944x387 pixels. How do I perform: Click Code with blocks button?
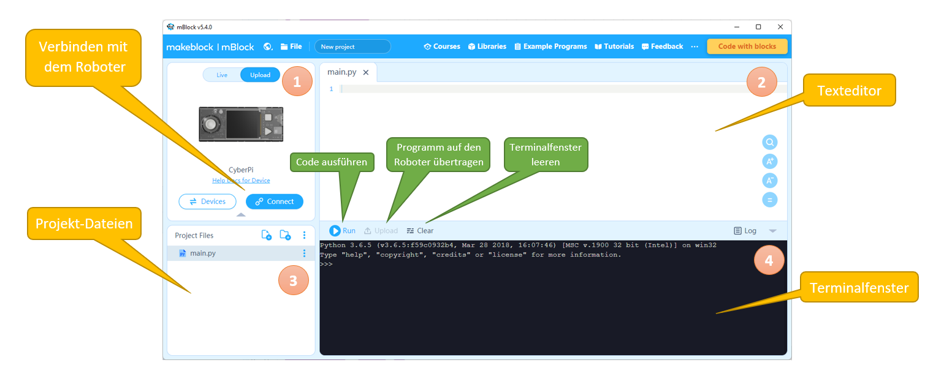coord(747,47)
